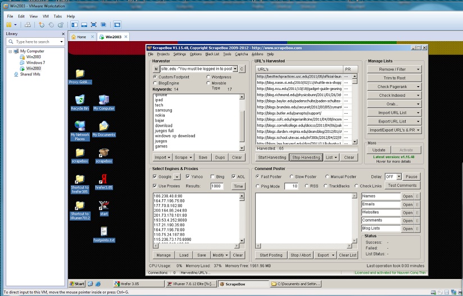Image resolution: width=463 pixels, height=296 pixels.
Task: Open the Import URL List dropdown
Action: [418, 113]
